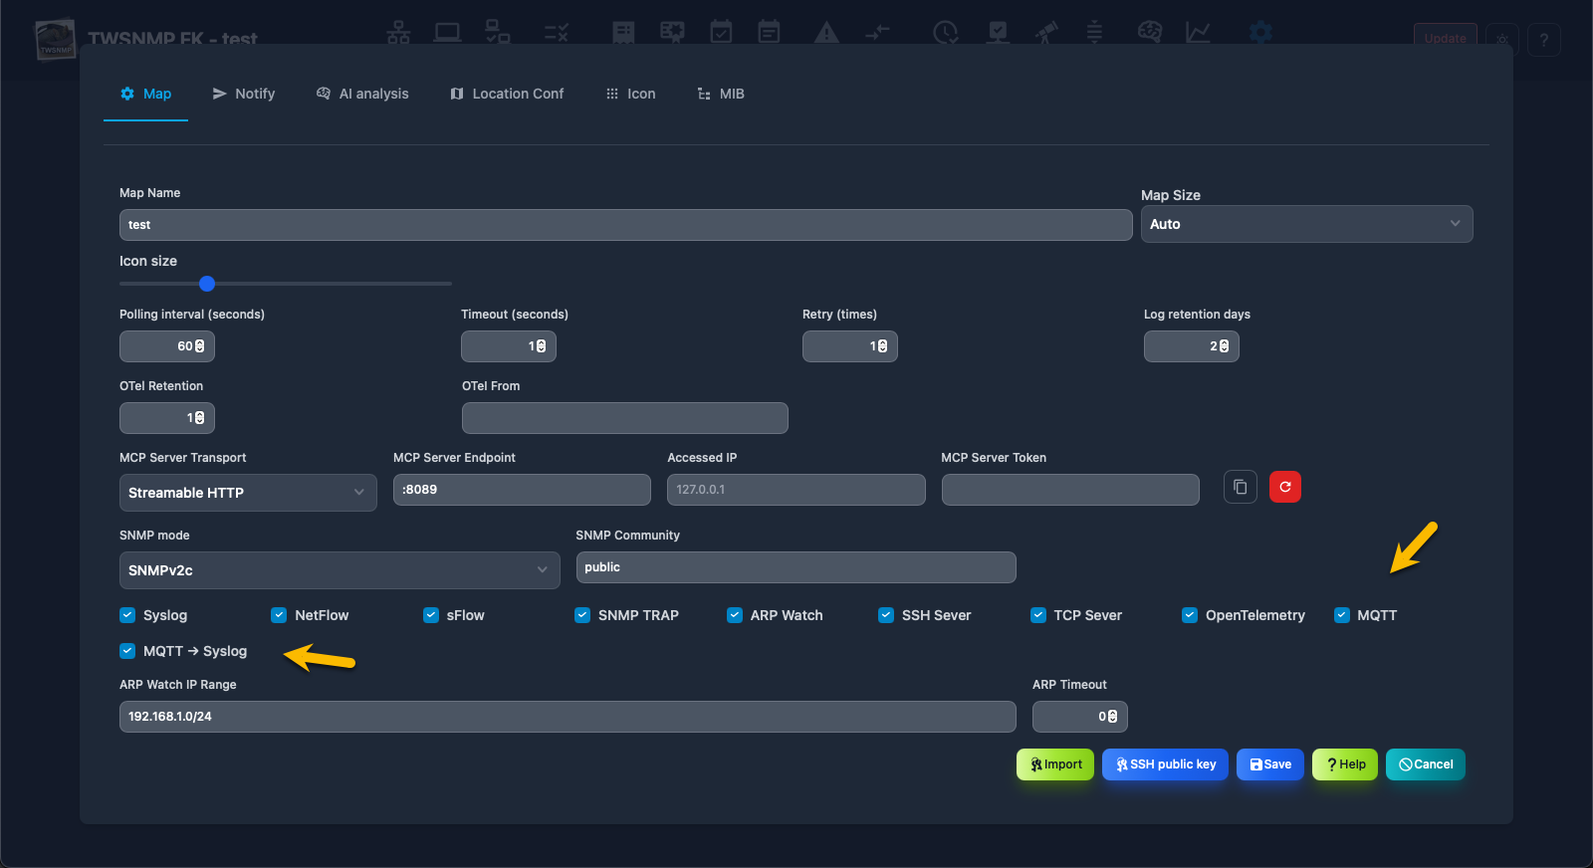Click the grid icon for the Icon tab
This screenshot has height=868, width=1593.
[612, 94]
